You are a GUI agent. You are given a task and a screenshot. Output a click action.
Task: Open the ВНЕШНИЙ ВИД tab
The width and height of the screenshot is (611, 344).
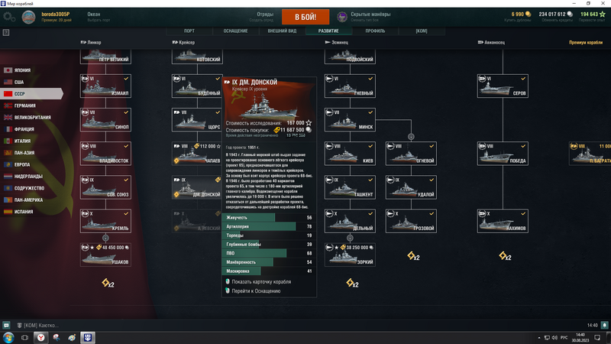pyautogui.click(x=282, y=31)
